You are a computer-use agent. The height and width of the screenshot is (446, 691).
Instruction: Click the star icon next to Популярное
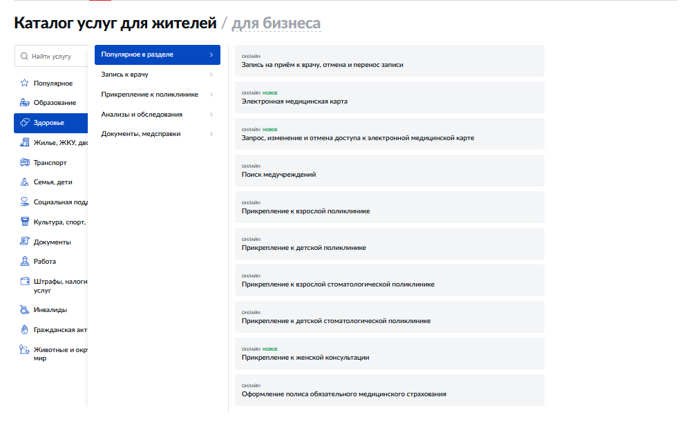click(x=25, y=84)
